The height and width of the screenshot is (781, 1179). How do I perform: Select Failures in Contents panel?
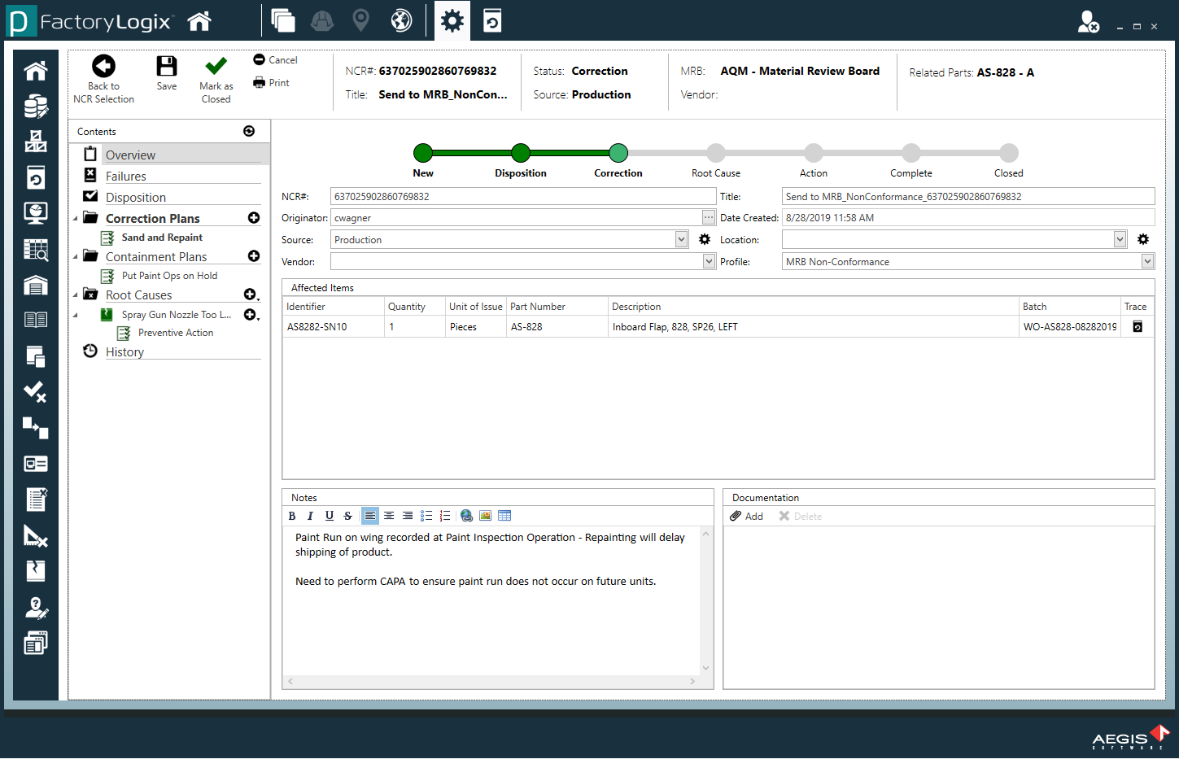tap(126, 177)
